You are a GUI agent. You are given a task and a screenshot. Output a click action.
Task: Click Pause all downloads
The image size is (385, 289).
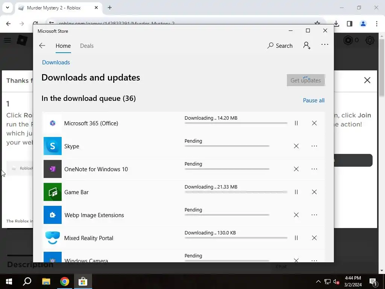314,100
